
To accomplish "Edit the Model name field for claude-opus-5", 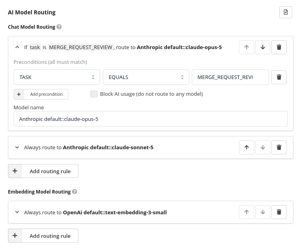I will (x=150, y=119).
